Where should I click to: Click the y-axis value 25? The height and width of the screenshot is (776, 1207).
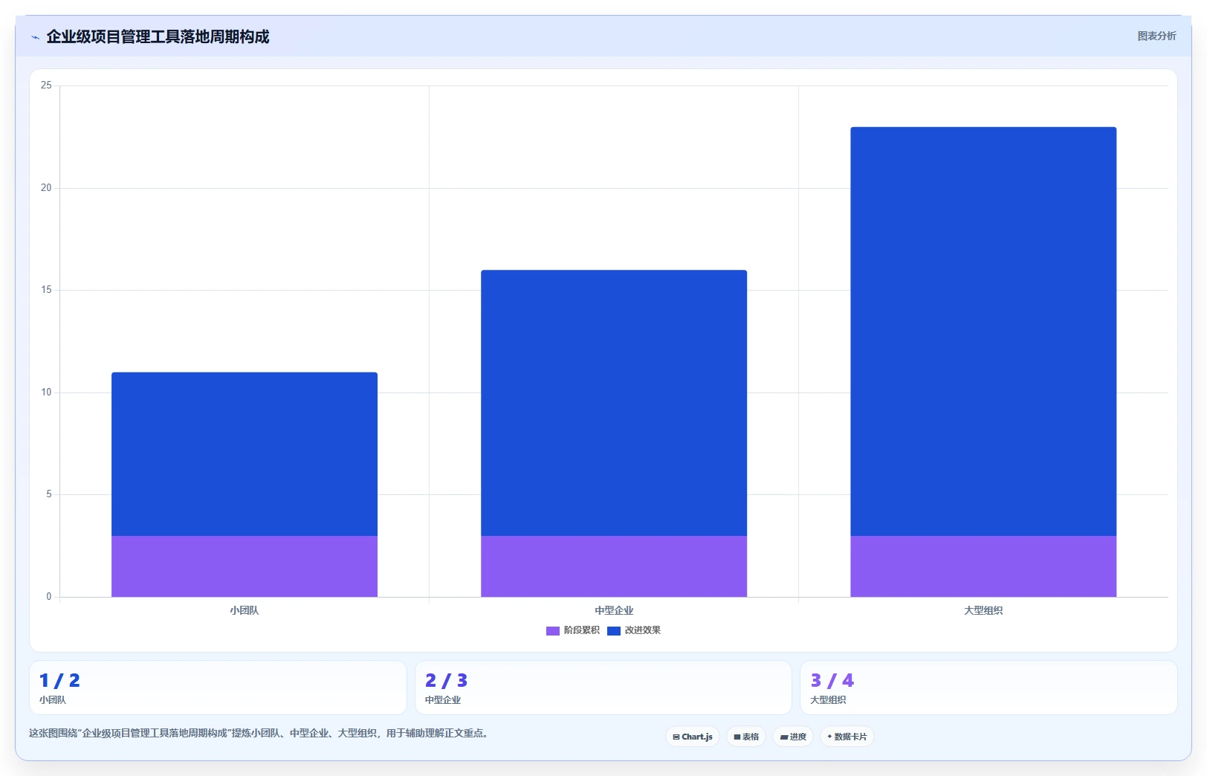[x=46, y=85]
